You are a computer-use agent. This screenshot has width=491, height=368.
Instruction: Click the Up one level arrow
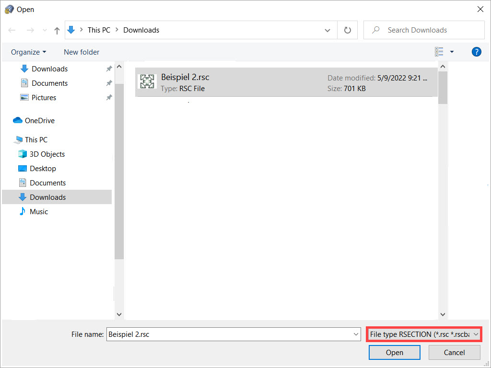point(57,30)
